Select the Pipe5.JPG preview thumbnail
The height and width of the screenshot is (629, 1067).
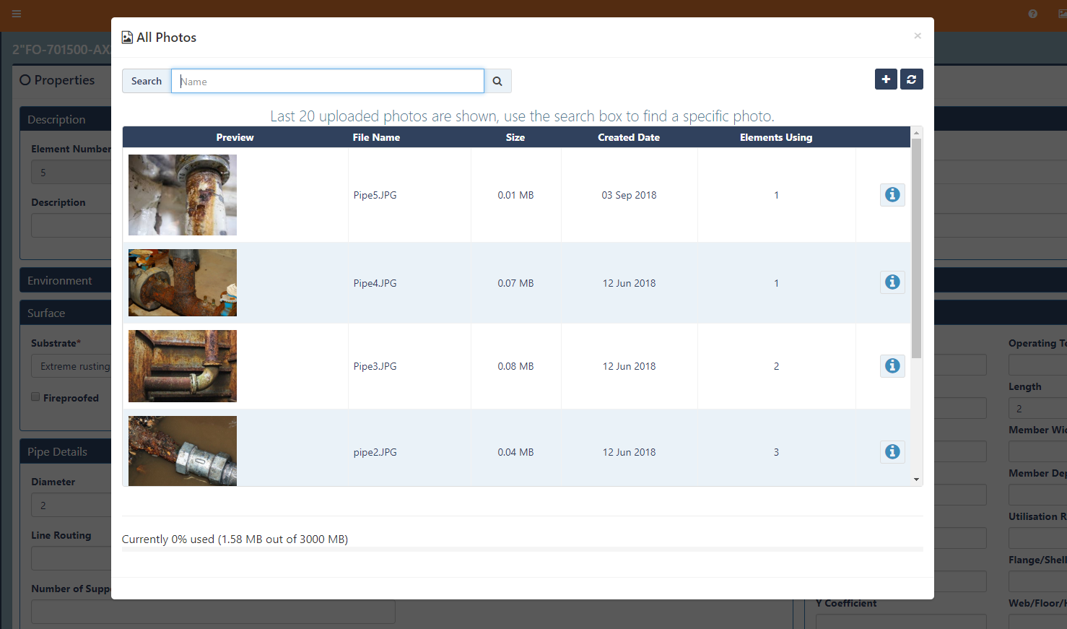183,195
